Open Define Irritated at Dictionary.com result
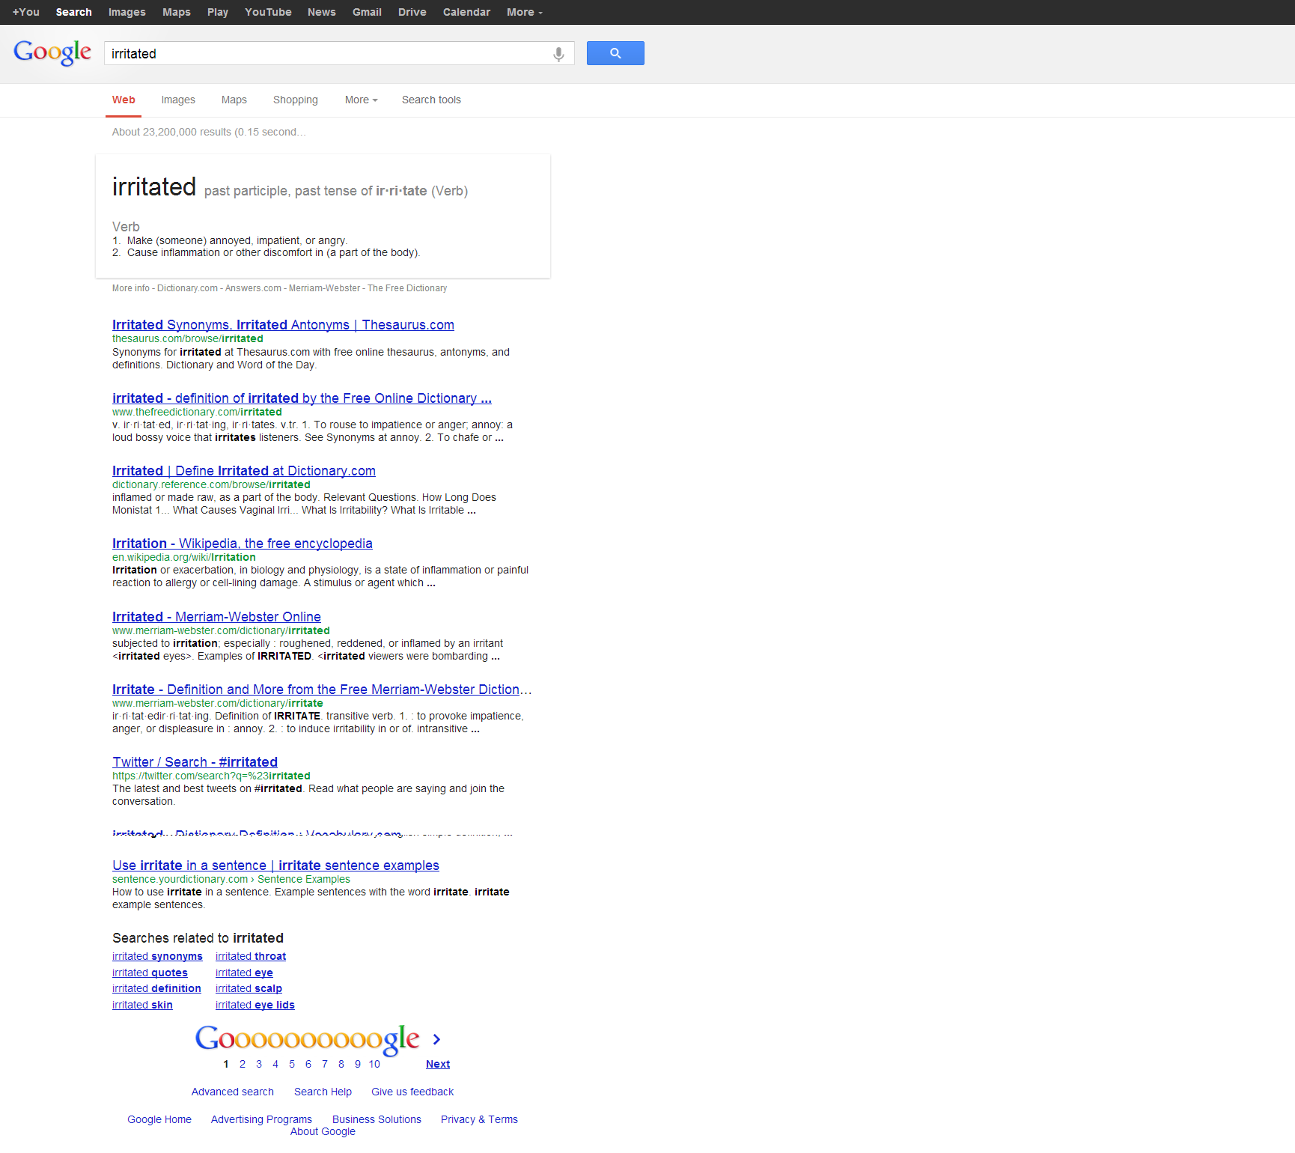The width and height of the screenshot is (1295, 1153). [244, 471]
